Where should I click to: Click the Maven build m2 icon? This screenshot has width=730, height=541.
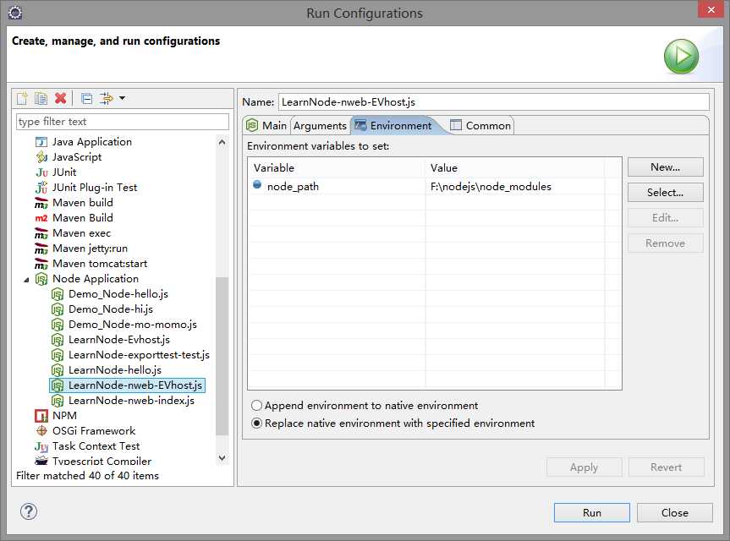(41, 203)
